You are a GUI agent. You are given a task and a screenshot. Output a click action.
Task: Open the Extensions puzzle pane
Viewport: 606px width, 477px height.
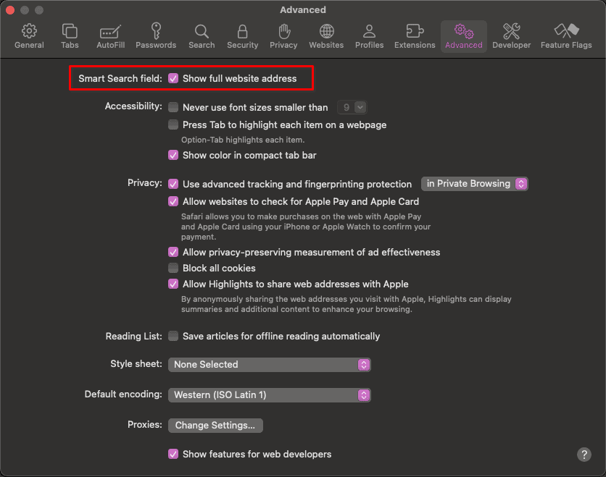[415, 36]
